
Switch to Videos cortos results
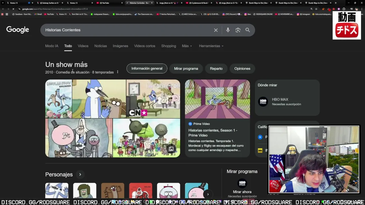[145, 46]
